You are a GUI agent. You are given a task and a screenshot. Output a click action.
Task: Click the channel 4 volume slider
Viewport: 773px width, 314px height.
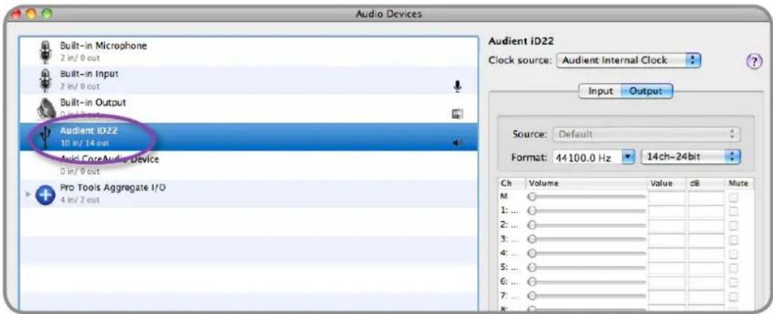(586, 253)
